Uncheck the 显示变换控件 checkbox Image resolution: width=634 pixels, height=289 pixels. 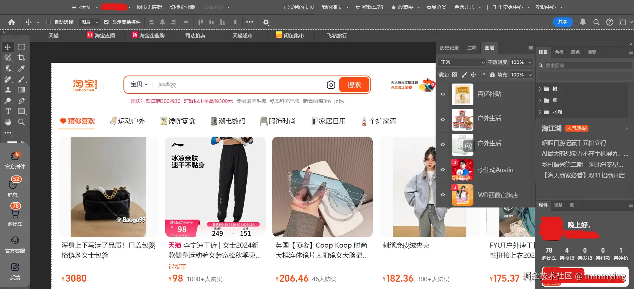(x=106, y=22)
